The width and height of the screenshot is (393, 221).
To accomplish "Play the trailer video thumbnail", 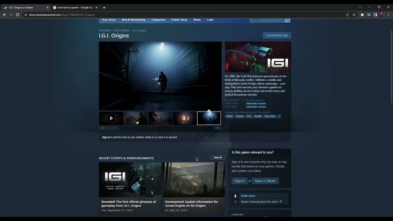I will [111, 118].
